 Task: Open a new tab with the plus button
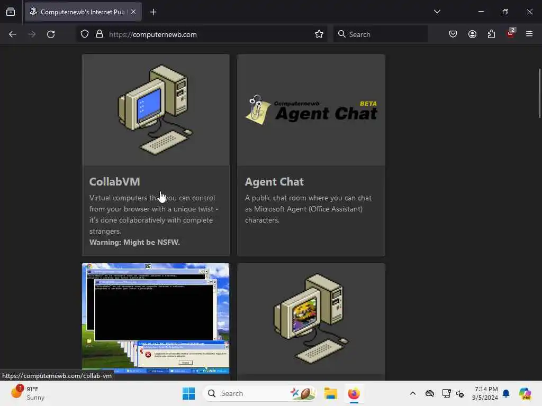click(x=153, y=12)
